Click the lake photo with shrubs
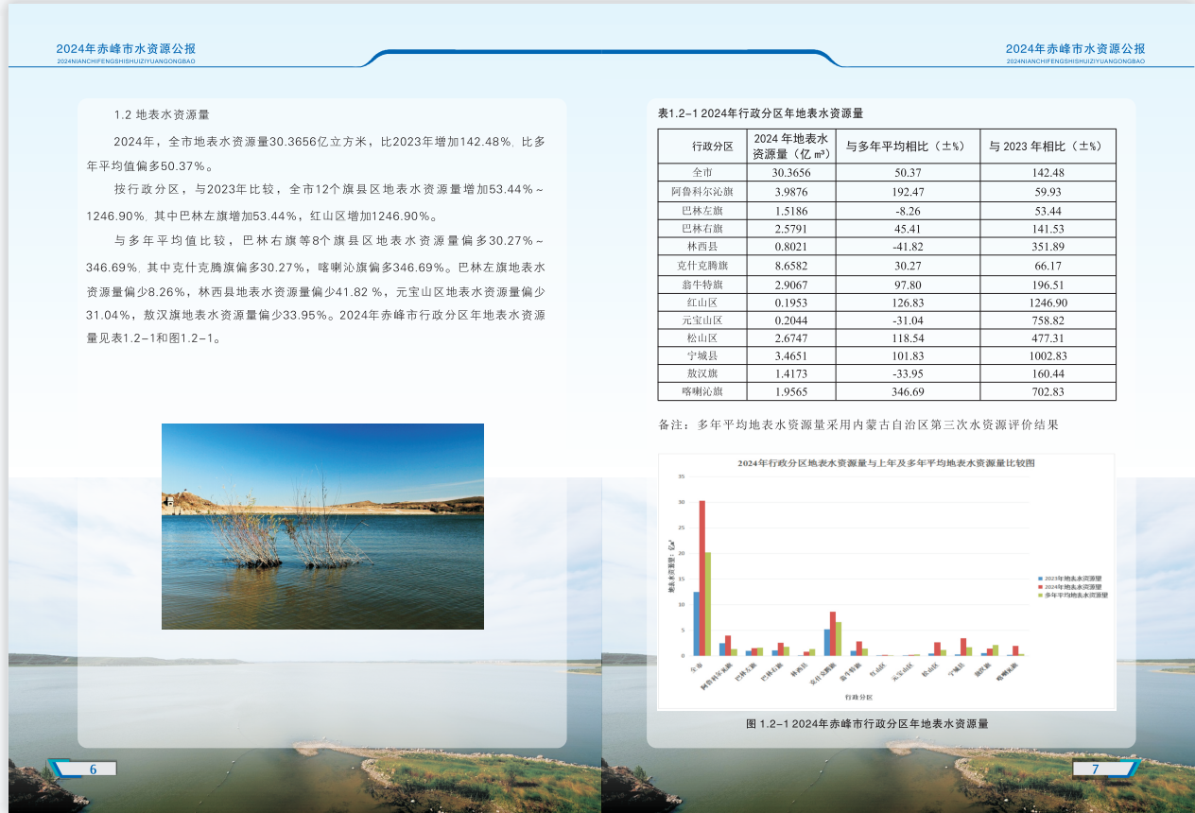 [x=322, y=526]
